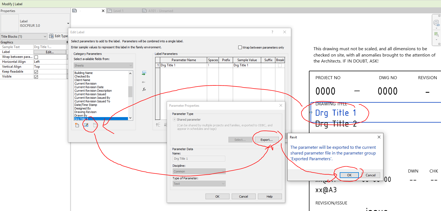
Task: Click the Edit Label help question mark
Action: click(x=272, y=32)
